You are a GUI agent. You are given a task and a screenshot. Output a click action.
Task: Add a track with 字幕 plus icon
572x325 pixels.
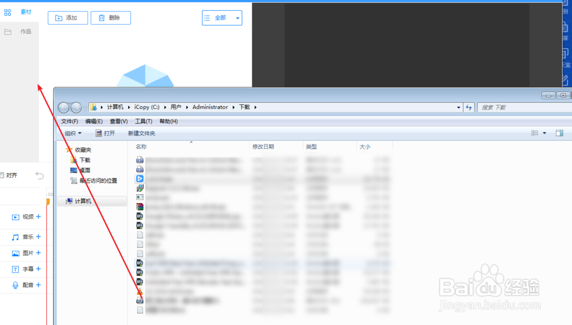(38, 268)
